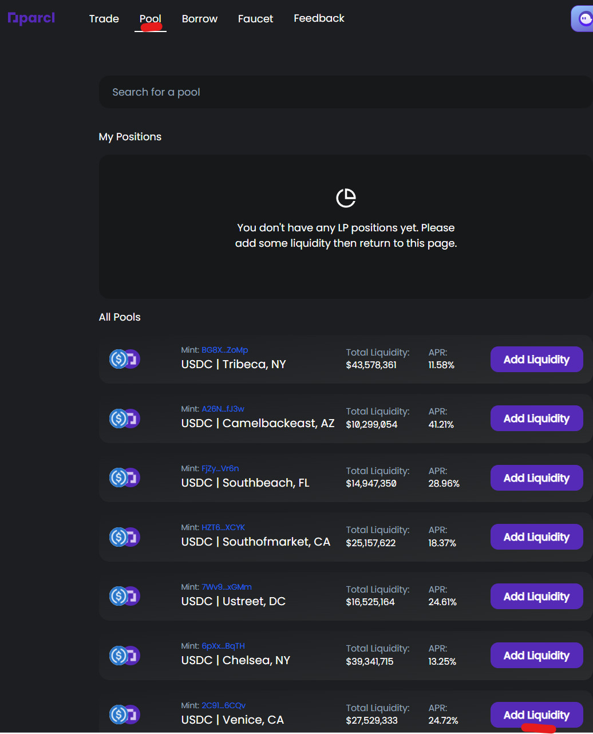Image resolution: width=593 pixels, height=734 pixels.
Task: Click the Southbeach, FL pool token icon
Action: 125,478
